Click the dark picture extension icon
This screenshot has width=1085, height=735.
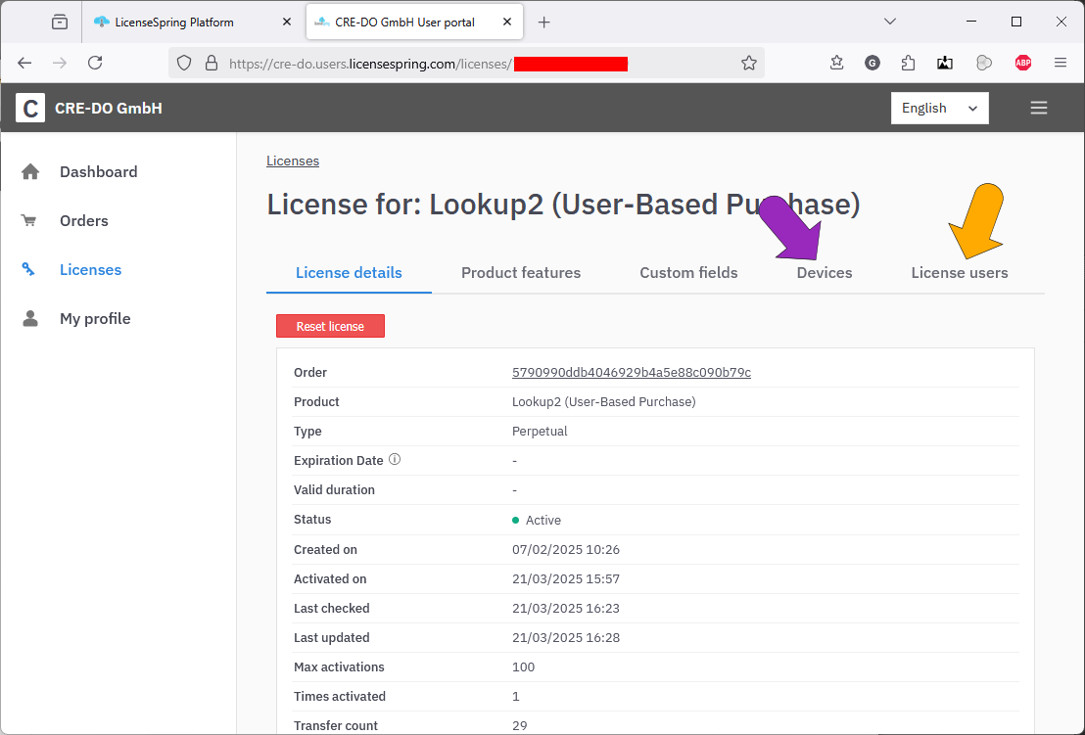[945, 63]
